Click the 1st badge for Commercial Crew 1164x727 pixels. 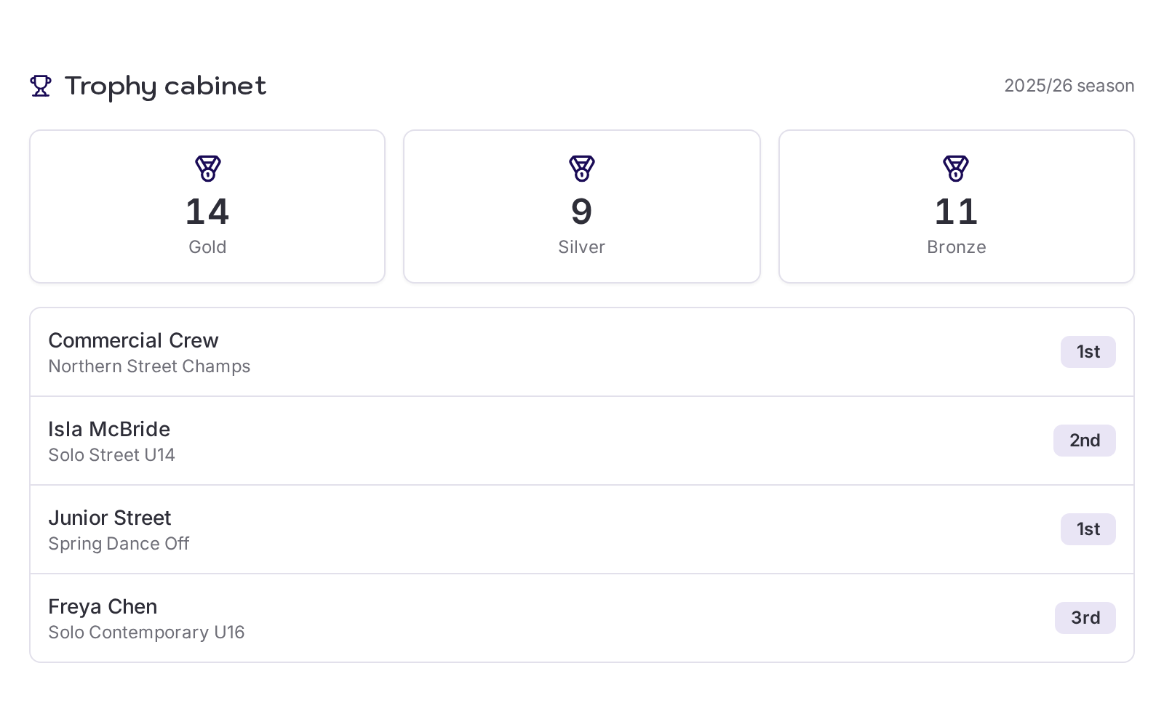tap(1088, 352)
